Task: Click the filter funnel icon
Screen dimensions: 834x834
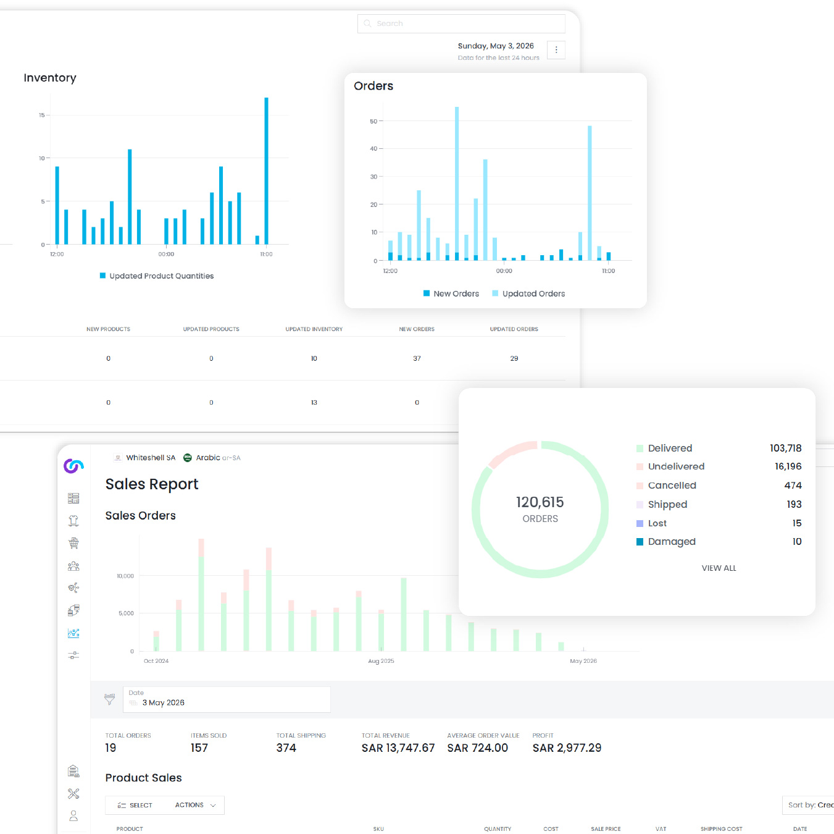Action: 109,699
